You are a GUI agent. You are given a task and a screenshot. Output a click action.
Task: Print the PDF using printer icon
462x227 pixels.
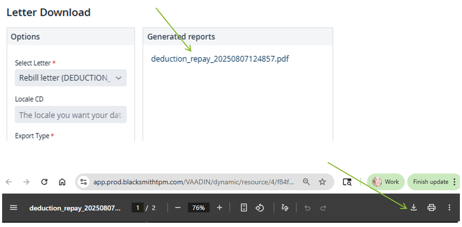tap(432, 207)
